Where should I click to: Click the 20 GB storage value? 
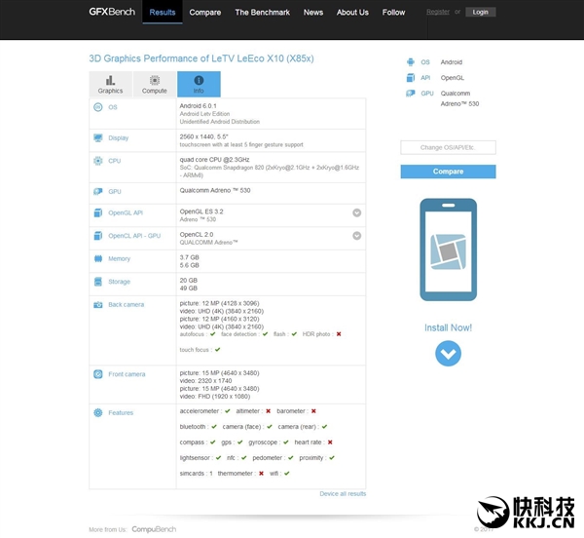coord(189,281)
